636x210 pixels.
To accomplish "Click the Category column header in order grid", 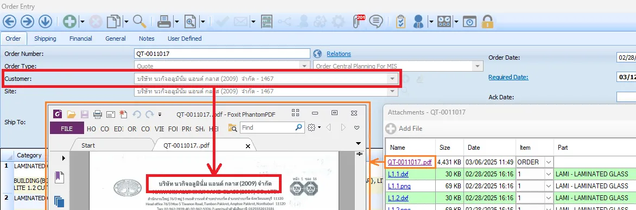I will coord(29,155).
